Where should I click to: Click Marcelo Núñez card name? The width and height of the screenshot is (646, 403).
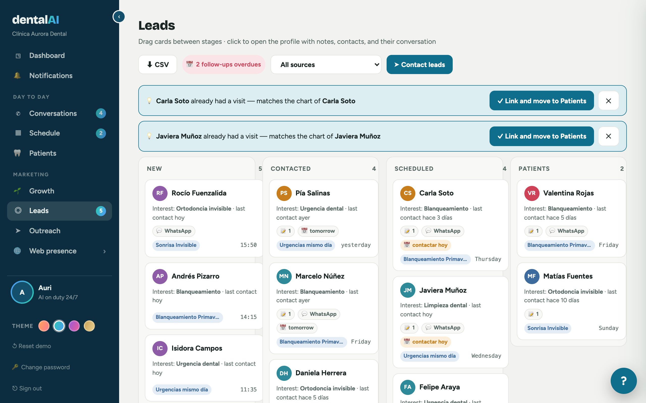click(x=320, y=276)
